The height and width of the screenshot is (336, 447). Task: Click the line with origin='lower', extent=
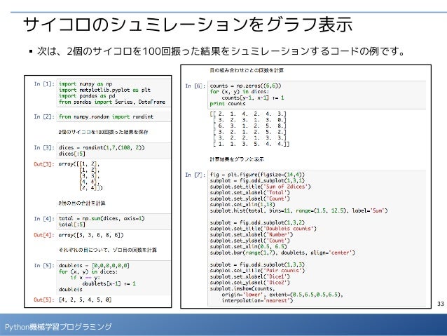point(282,295)
